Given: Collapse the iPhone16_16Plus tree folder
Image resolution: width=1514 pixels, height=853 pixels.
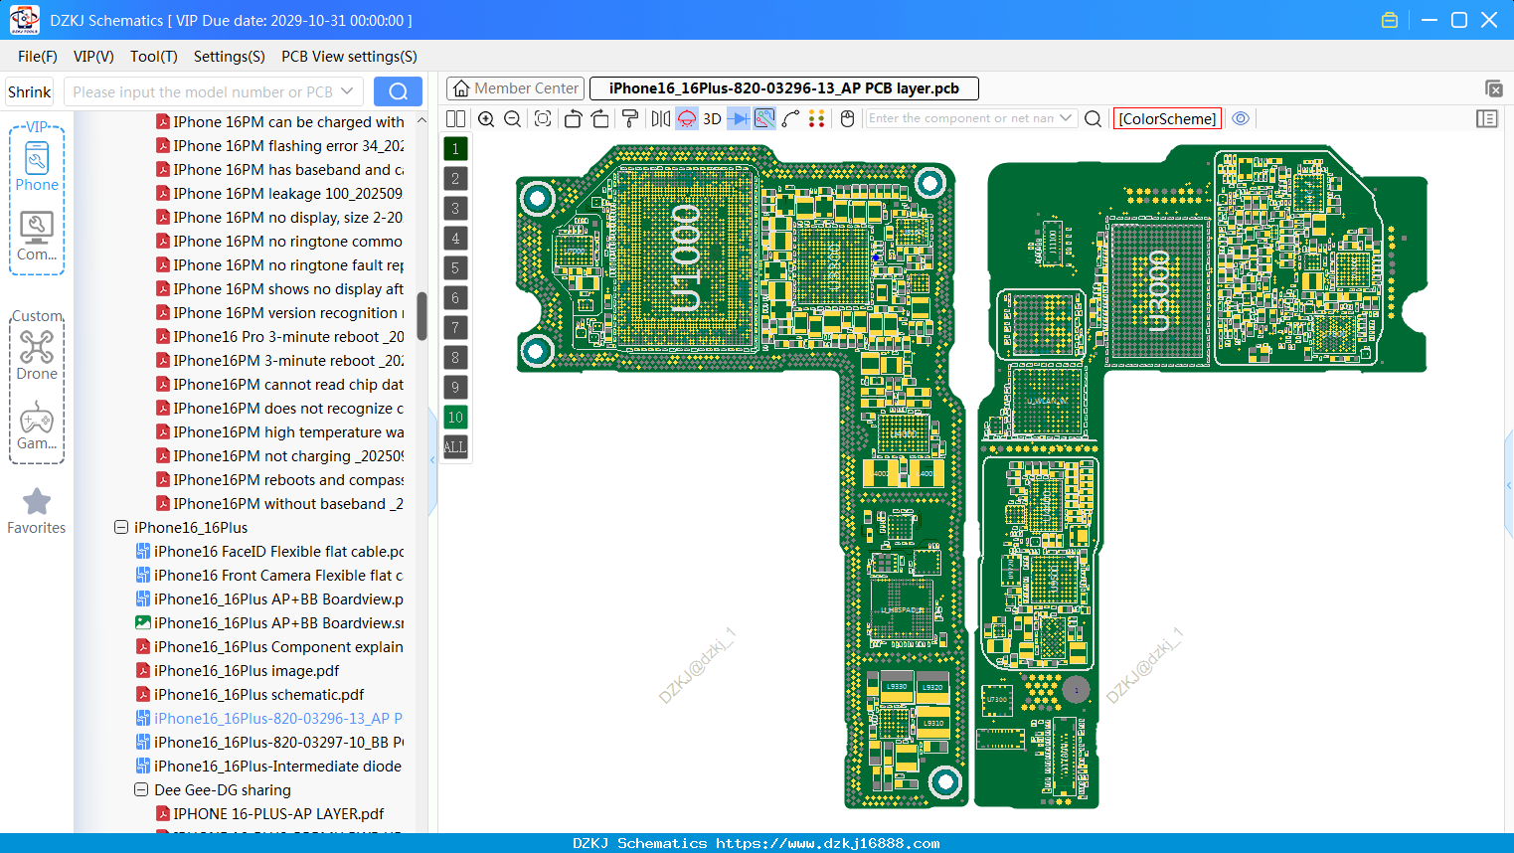Looking at the screenshot, I should point(121,527).
